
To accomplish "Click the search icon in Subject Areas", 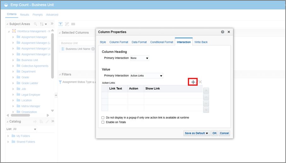I will coord(35,24).
